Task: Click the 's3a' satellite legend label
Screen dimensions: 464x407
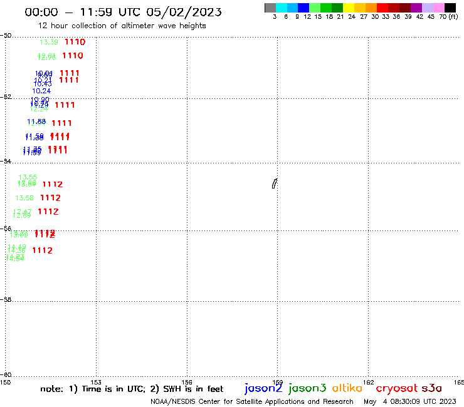Action: pos(431,388)
